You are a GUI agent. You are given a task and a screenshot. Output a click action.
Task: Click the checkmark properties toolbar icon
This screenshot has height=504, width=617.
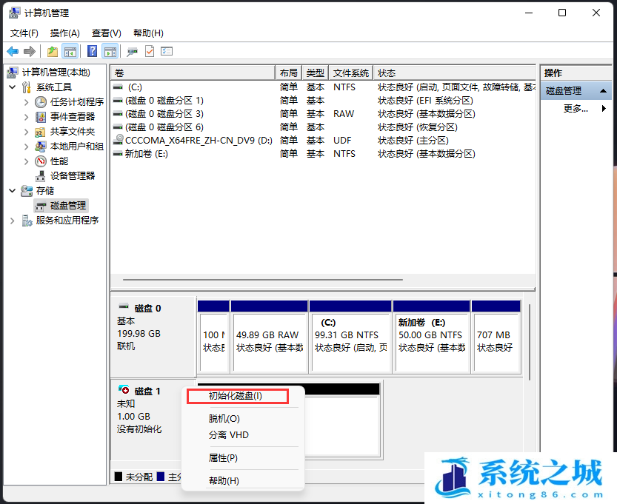pos(150,51)
